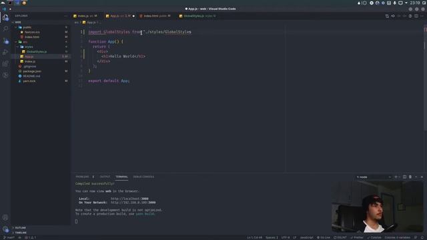The image size is (427, 240).
Task: Open the Run and Debug view icon
Action: 5,52
